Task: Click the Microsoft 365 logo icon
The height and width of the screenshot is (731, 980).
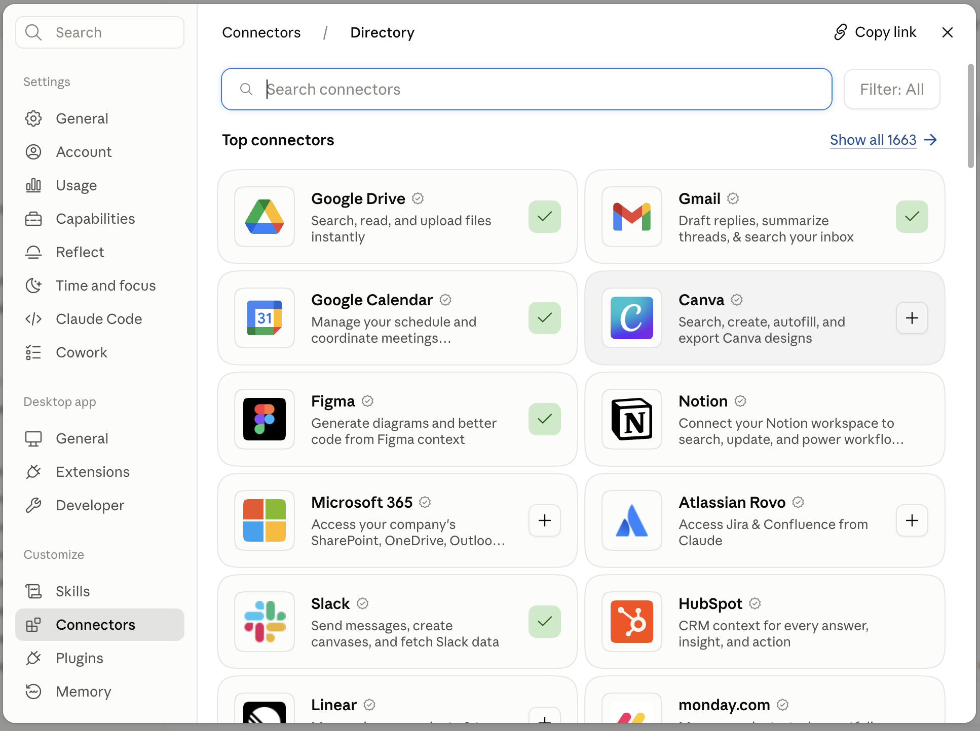Action: 265,520
